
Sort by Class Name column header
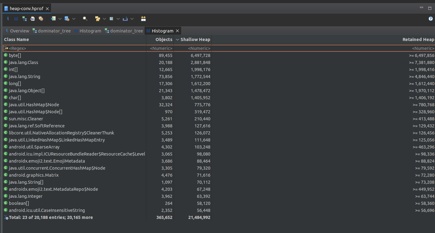74,39
